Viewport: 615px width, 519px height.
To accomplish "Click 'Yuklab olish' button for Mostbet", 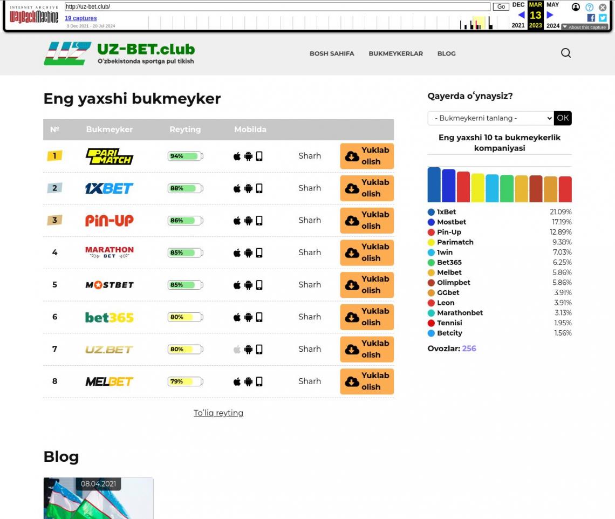I will point(367,285).
